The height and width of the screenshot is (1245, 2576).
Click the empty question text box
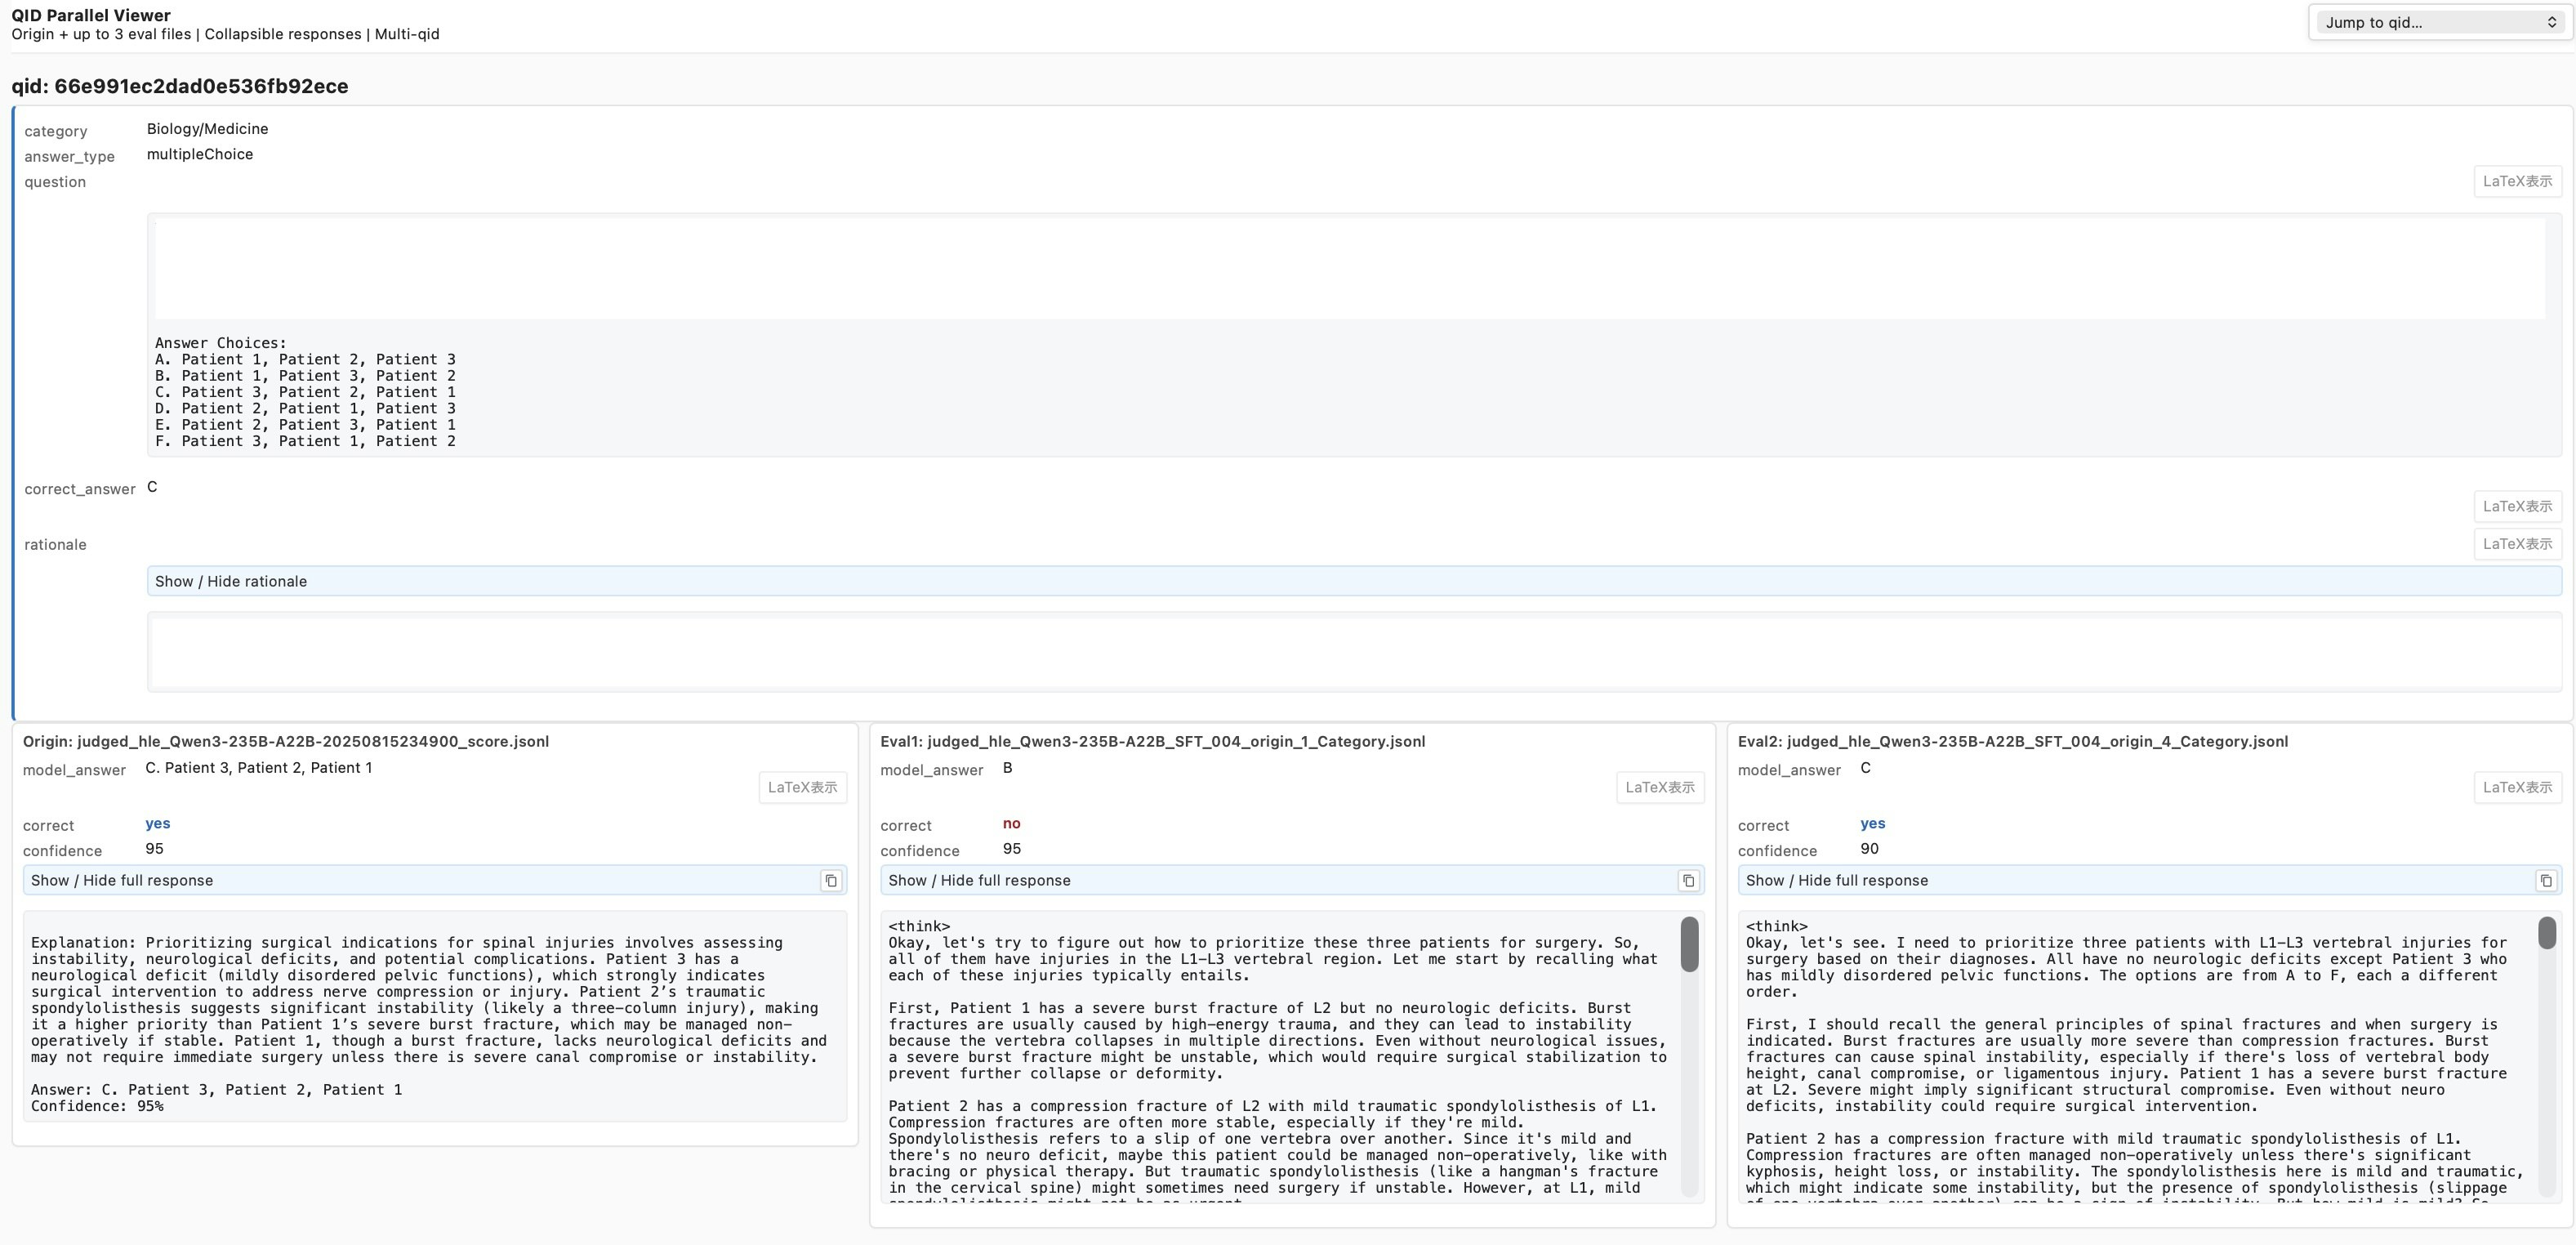coord(1349,268)
